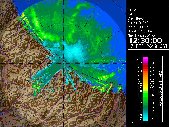Click the 'Reflectivity in dBZ' axis label
Image resolution: width=169 pixels, height=127 pixels.
coord(160,89)
